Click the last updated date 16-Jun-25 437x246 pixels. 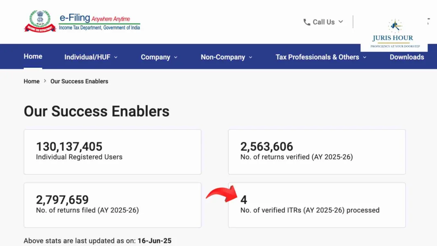pos(155,241)
